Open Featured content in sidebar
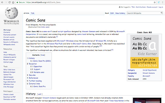165x103 pixels. [10, 35]
